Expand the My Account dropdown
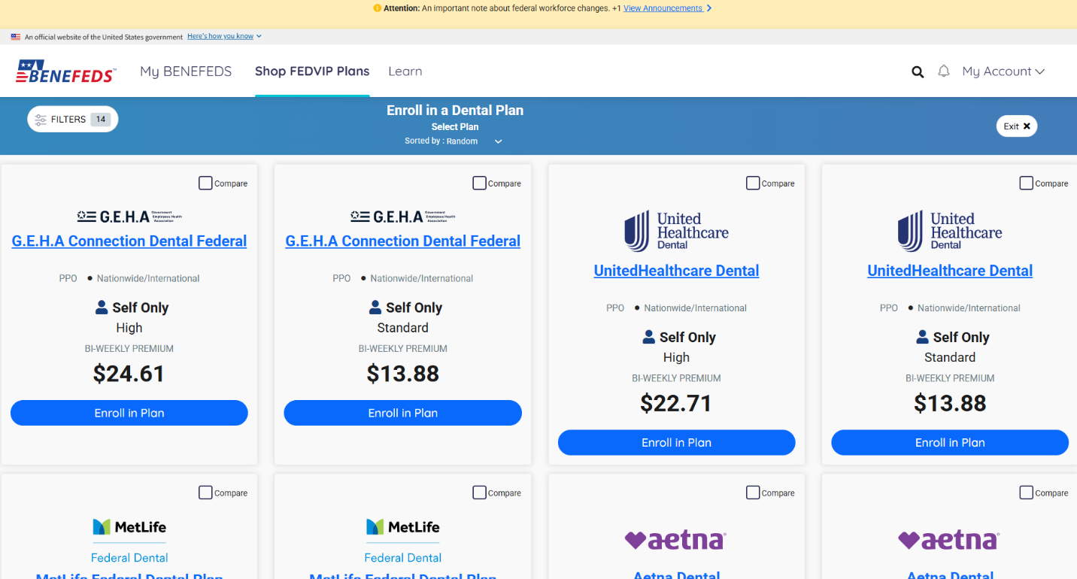This screenshot has height=579, width=1077. [x=1003, y=71]
